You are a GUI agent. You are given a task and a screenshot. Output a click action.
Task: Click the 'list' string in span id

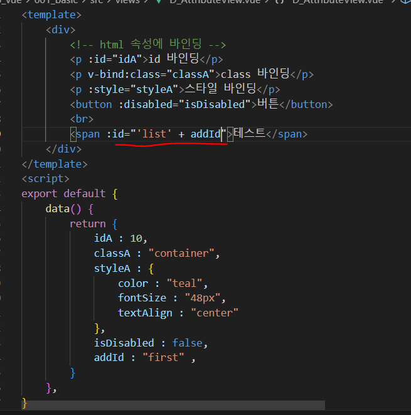pyautogui.click(x=154, y=134)
